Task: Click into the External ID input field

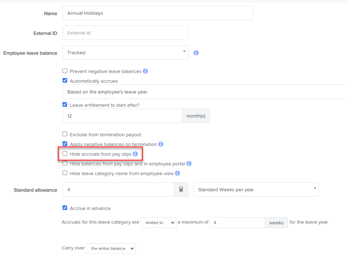Action: 125,33
